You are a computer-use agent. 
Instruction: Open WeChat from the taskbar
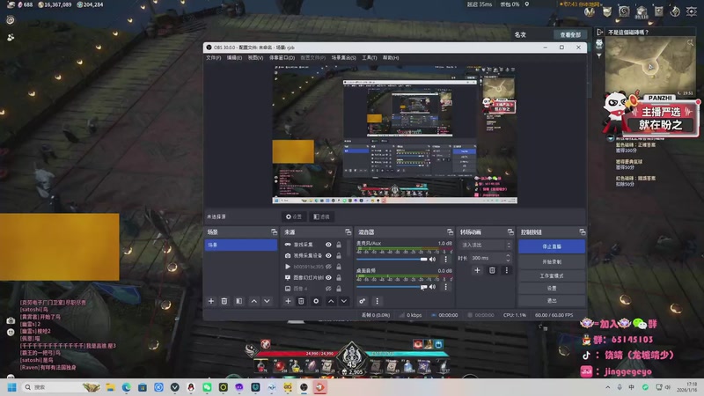pos(207,387)
